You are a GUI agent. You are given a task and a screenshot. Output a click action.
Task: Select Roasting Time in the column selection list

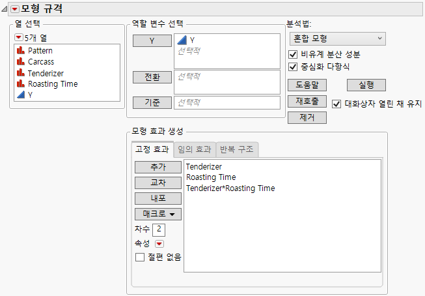pos(53,84)
